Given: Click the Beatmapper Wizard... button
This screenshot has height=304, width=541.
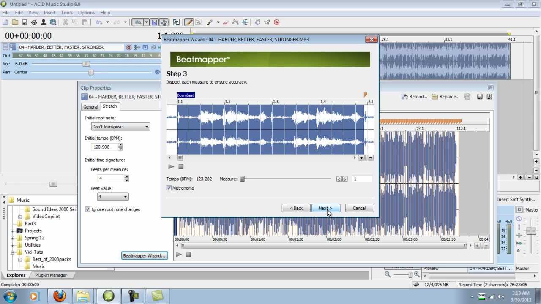Looking at the screenshot, I should tap(144, 256).
